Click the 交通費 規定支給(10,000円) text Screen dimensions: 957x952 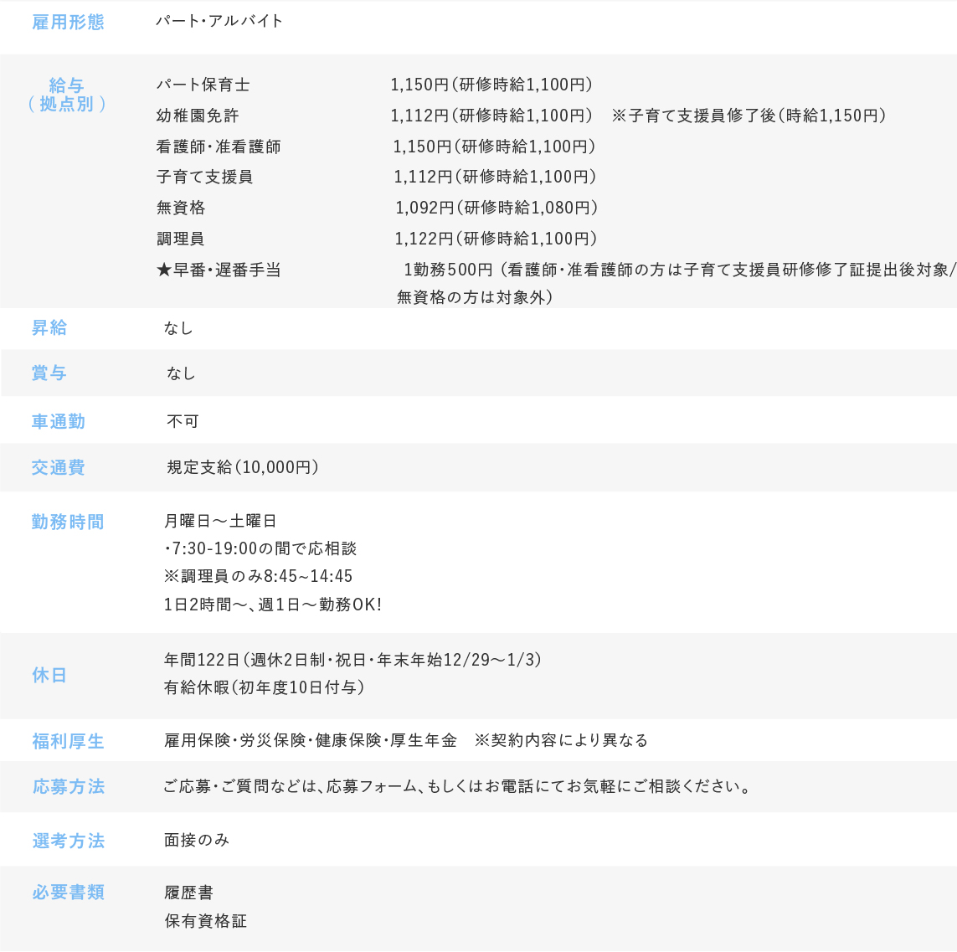pos(243,467)
